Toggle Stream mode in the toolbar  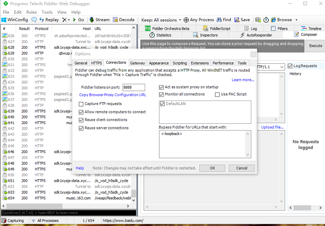(x=99, y=20)
